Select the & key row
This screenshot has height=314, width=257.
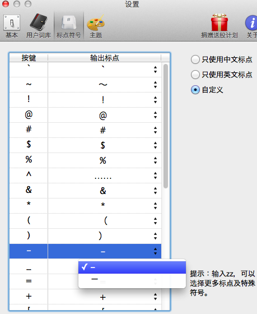pyautogui.click(x=86, y=191)
